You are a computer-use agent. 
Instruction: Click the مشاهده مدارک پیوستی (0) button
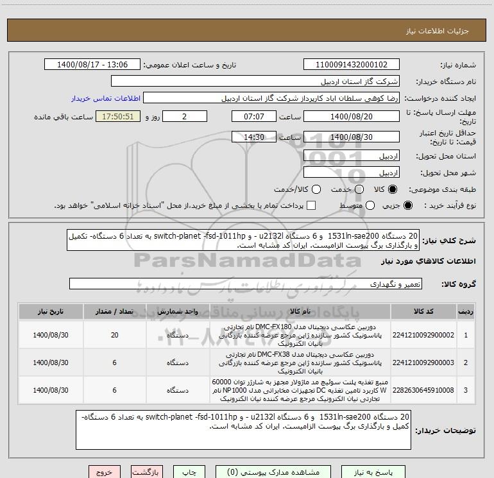click(273, 472)
